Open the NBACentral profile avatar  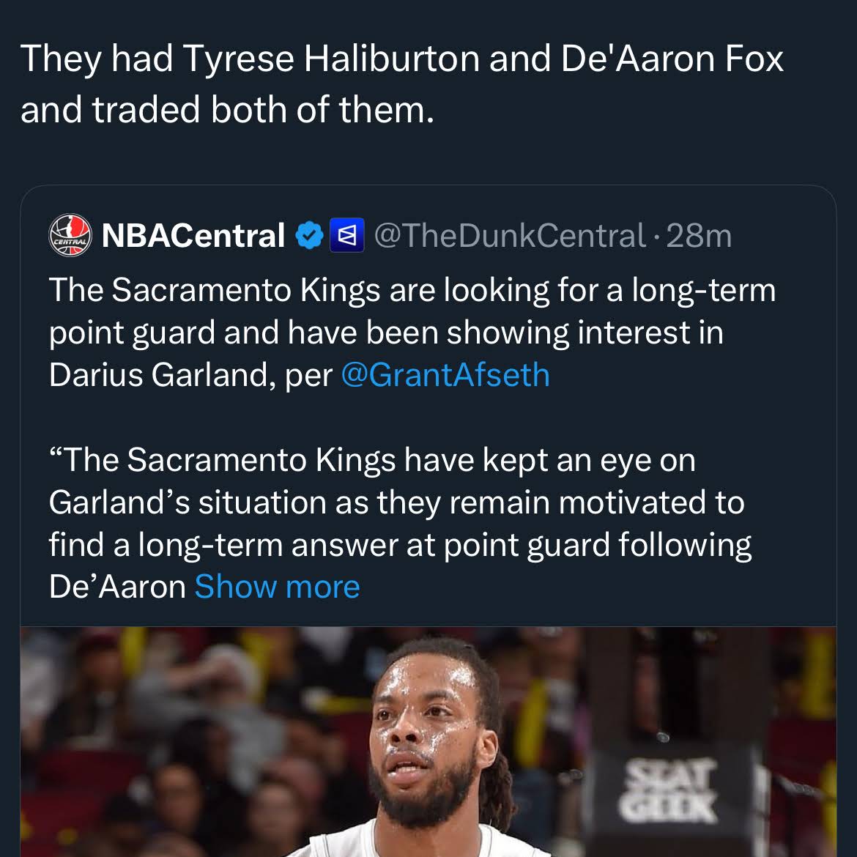(70, 236)
